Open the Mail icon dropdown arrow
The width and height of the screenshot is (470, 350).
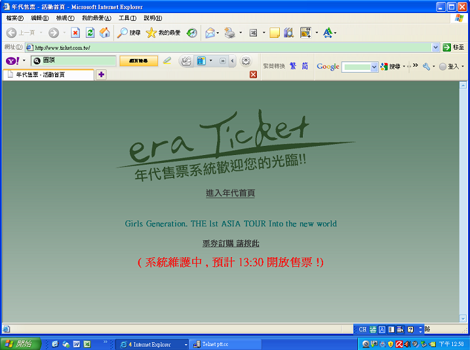point(218,33)
